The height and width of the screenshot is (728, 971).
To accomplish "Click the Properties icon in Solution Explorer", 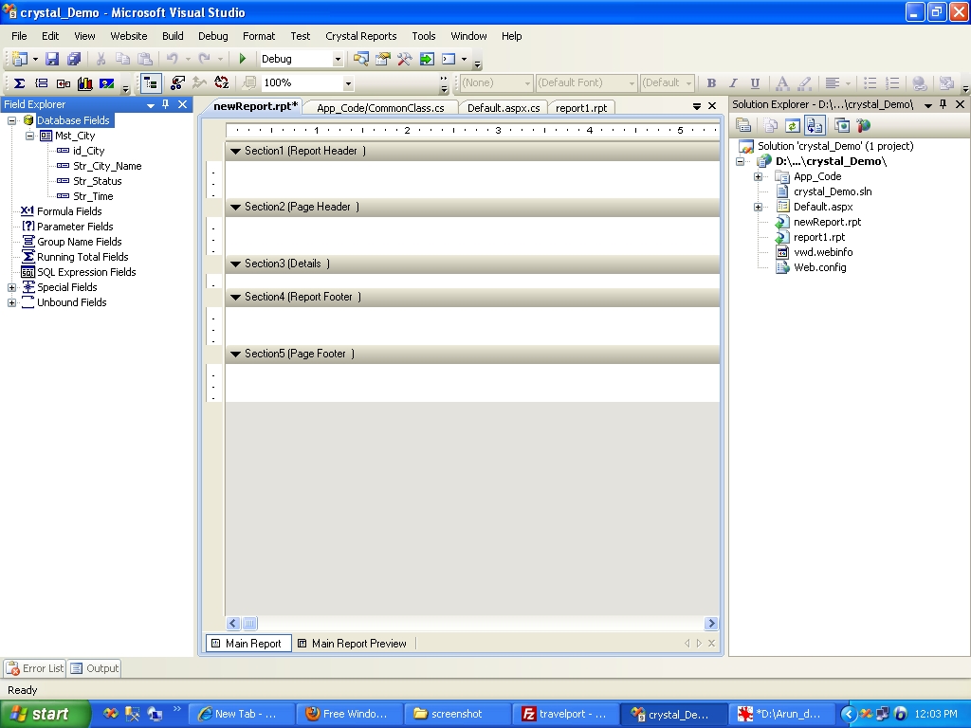I will click(x=744, y=124).
